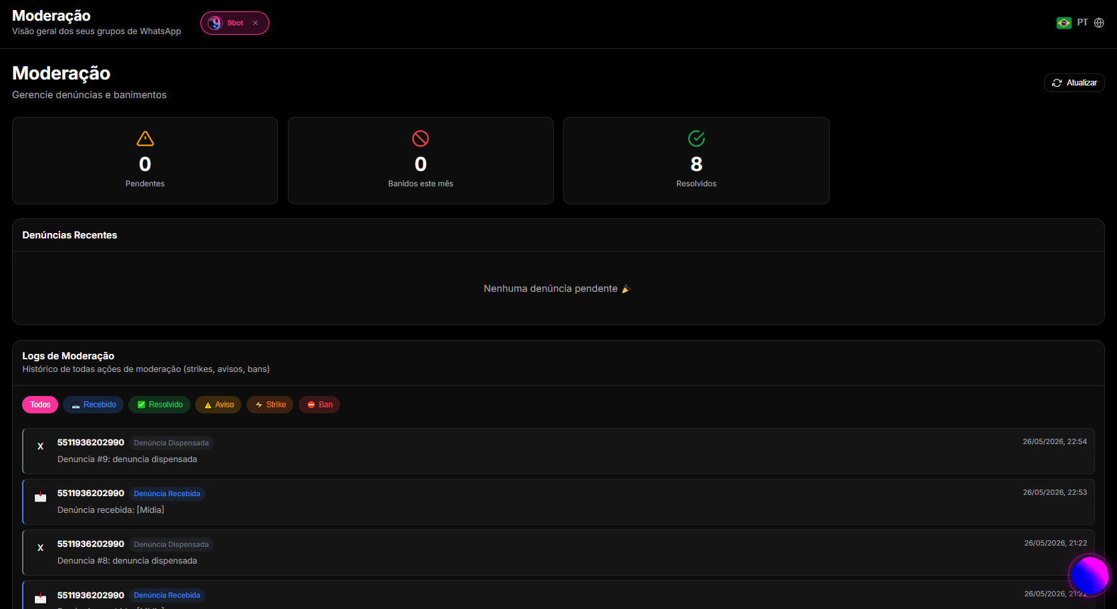Screen dimensions: 1117x609
Task: Filter logs by Ban
Action: click(x=319, y=405)
